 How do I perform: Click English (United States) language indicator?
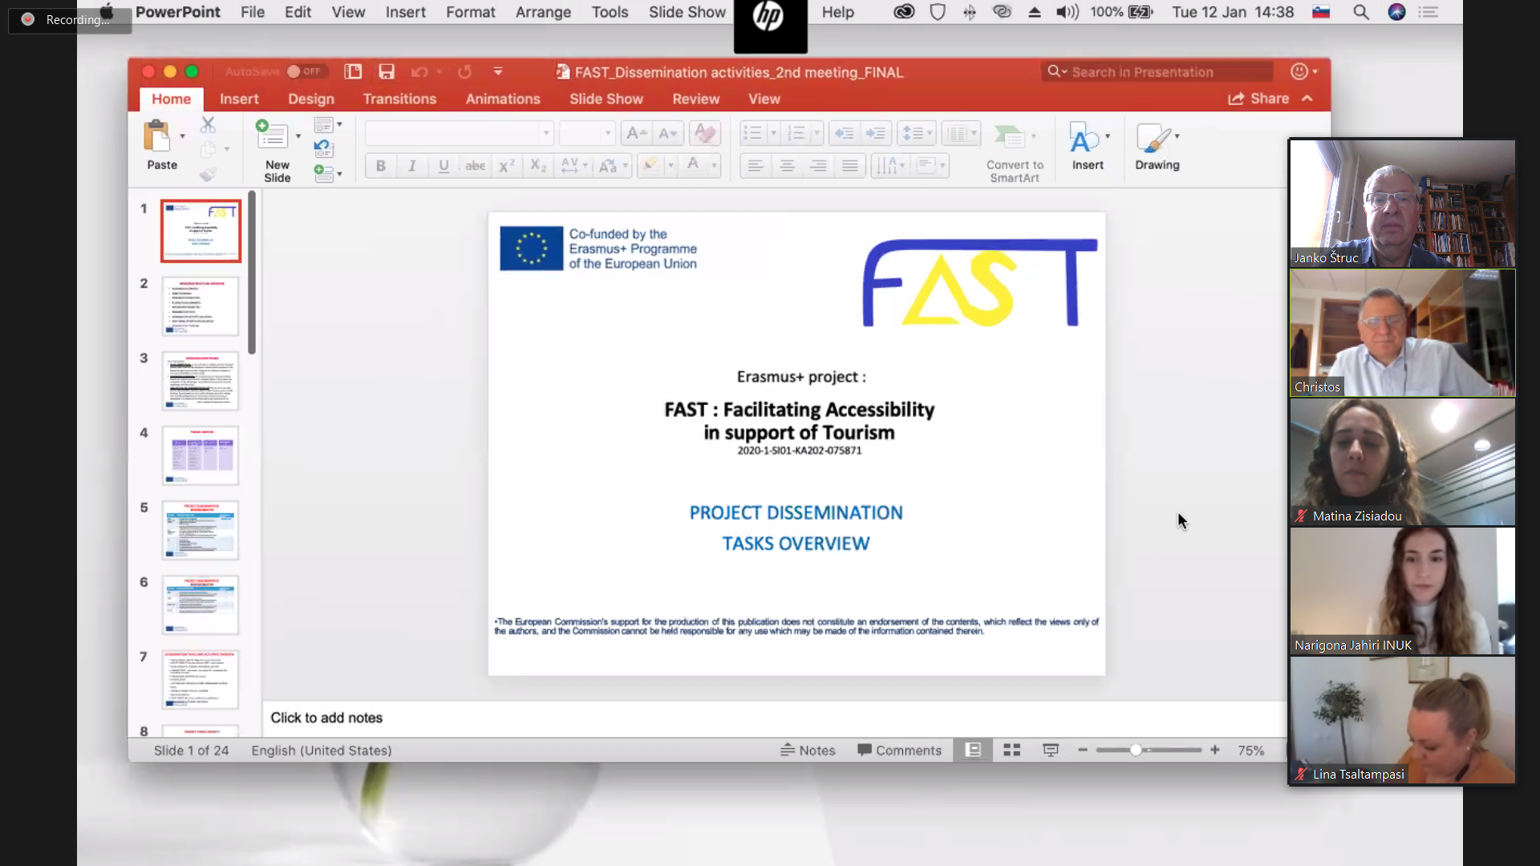coord(322,751)
